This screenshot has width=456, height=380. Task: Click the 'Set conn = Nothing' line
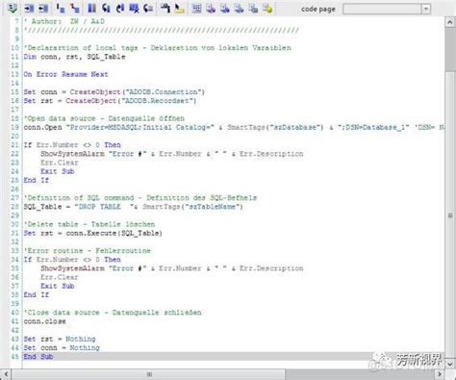tap(62, 347)
